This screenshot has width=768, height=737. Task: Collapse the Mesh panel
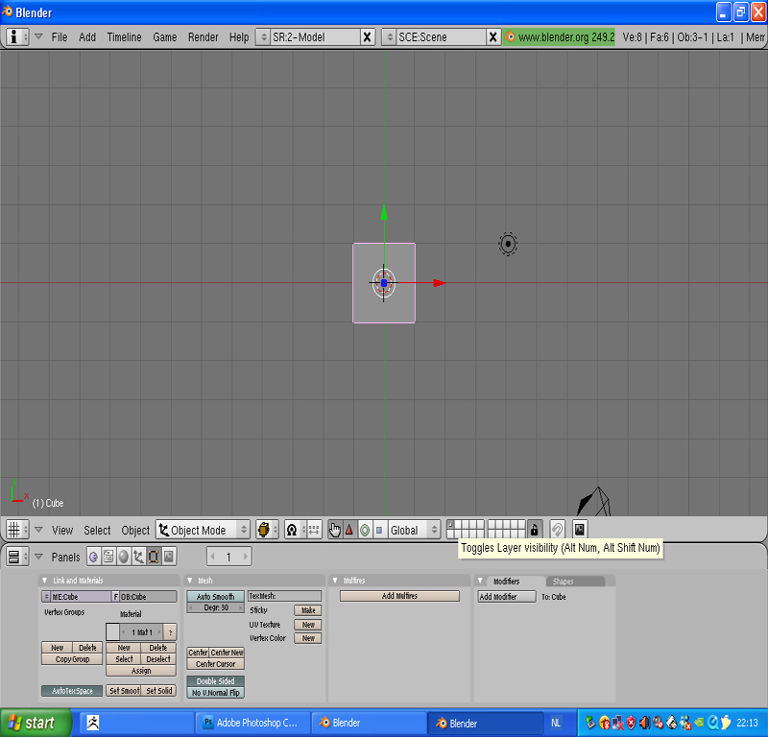(x=190, y=581)
